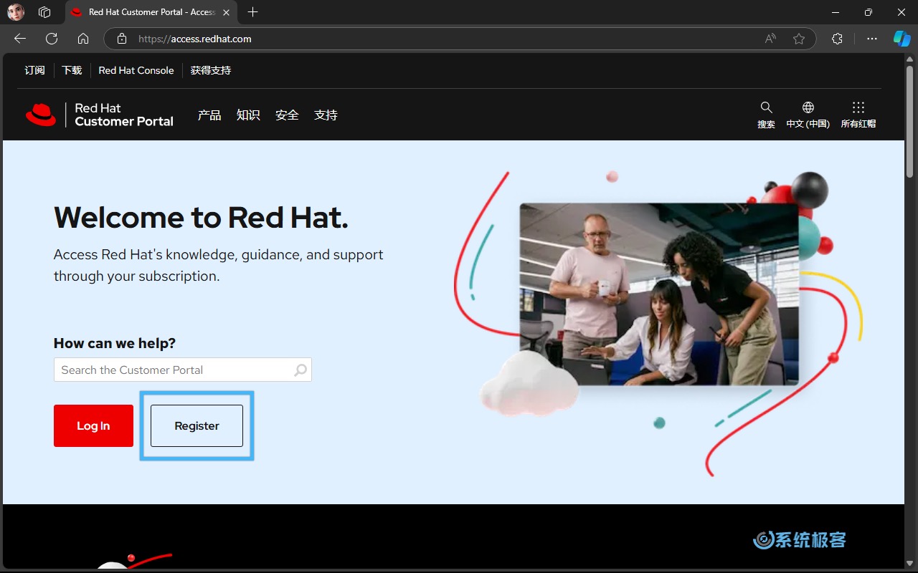
Task: Go back to previous page
Action: tap(20, 39)
